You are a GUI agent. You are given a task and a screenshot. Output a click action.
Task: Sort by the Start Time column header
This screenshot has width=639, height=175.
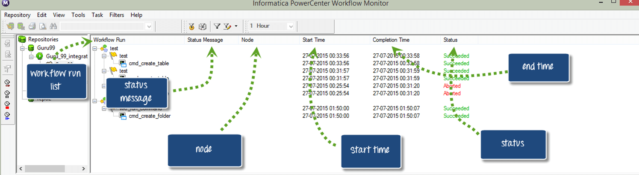coord(314,40)
